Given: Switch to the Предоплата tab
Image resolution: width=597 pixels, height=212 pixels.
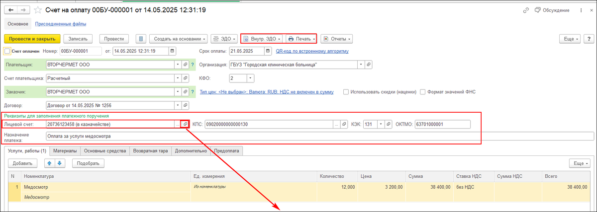Looking at the screenshot, I should (227, 150).
